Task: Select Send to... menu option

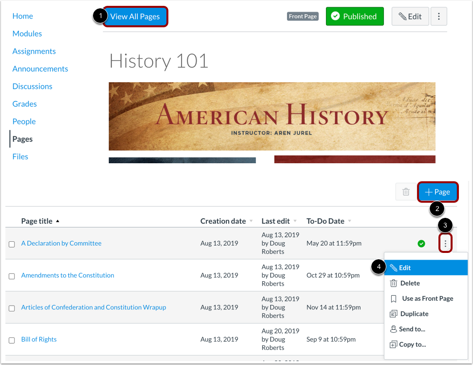Action: point(426,329)
